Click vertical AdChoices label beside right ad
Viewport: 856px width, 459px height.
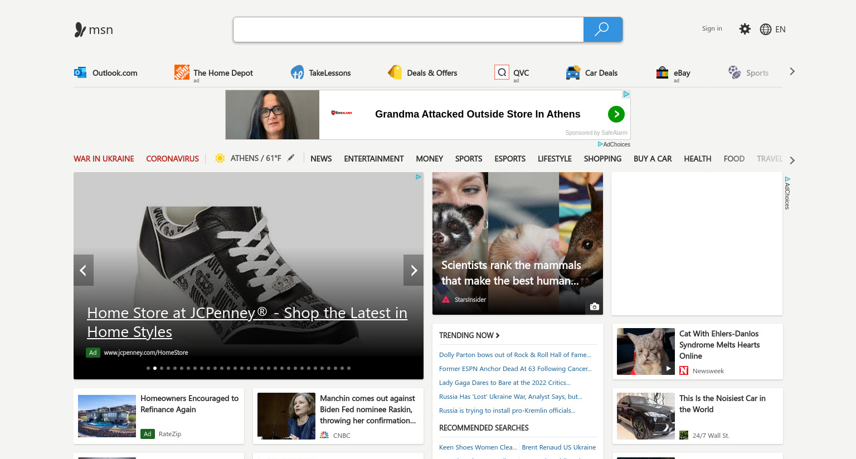[x=787, y=193]
